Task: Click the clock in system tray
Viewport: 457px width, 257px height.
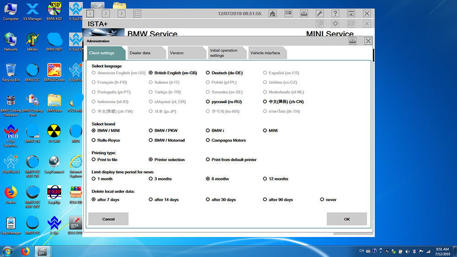Action: pyautogui.click(x=442, y=251)
